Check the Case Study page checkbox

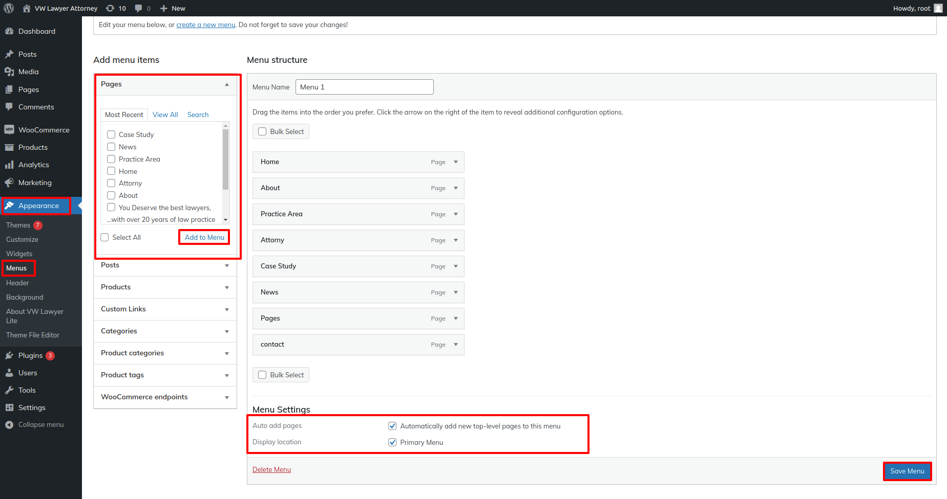point(111,134)
